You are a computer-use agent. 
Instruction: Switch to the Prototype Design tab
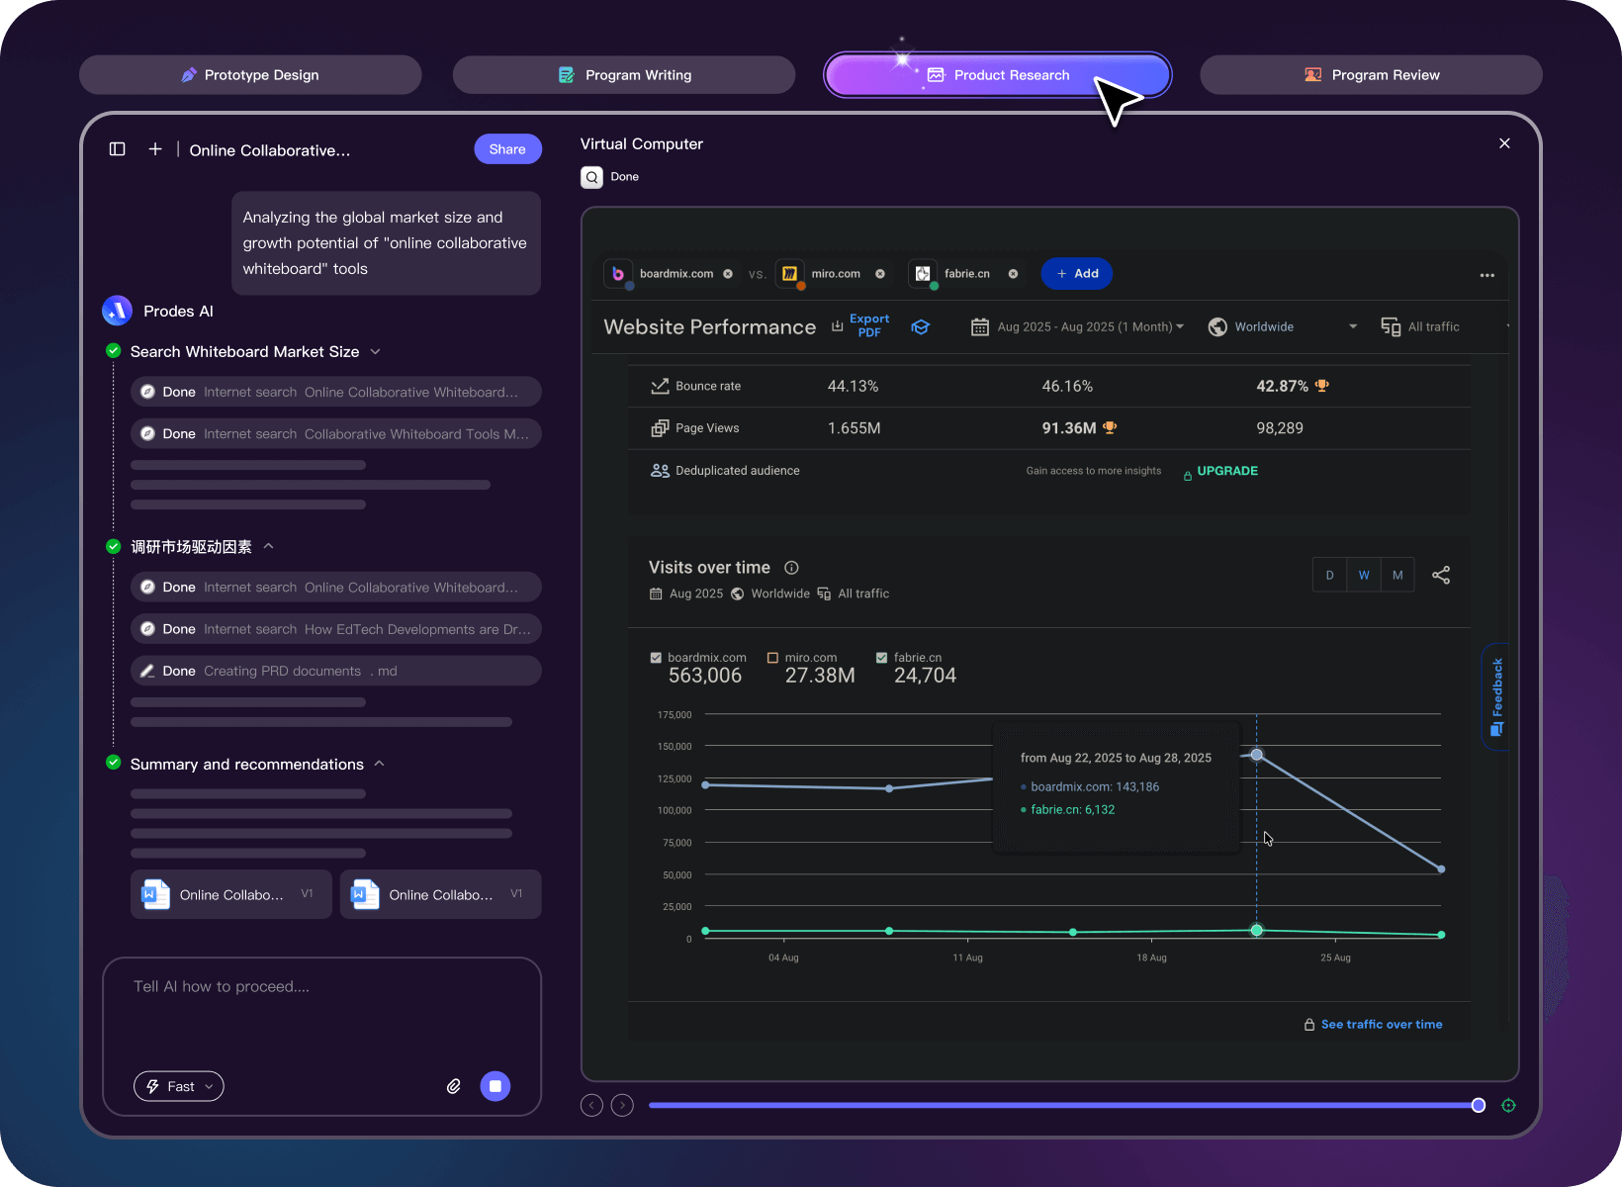(250, 75)
